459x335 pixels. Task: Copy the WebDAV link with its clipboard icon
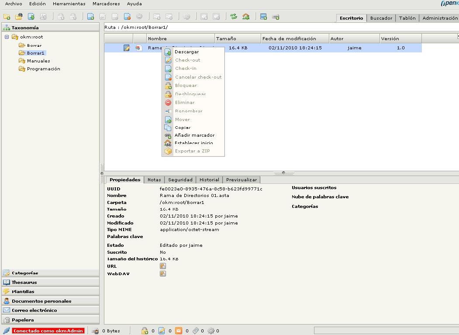(x=163, y=273)
